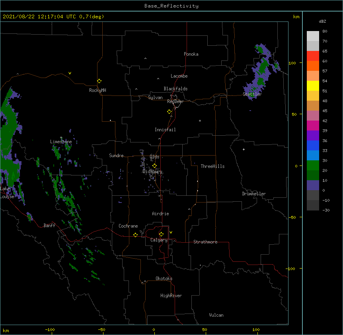
Task: Click the 36 dBZ purple legend swatch
Action: [x=313, y=135]
